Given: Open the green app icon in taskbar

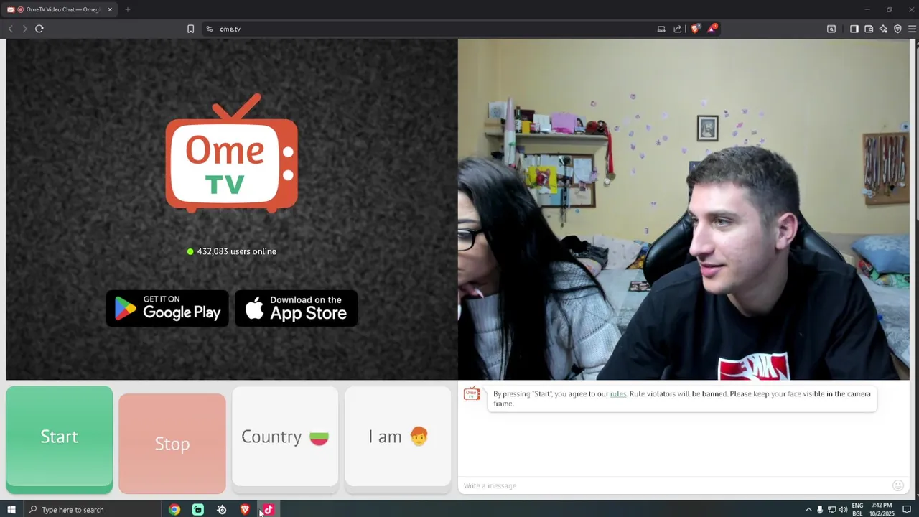Looking at the screenshot, I should pos(198,510).
